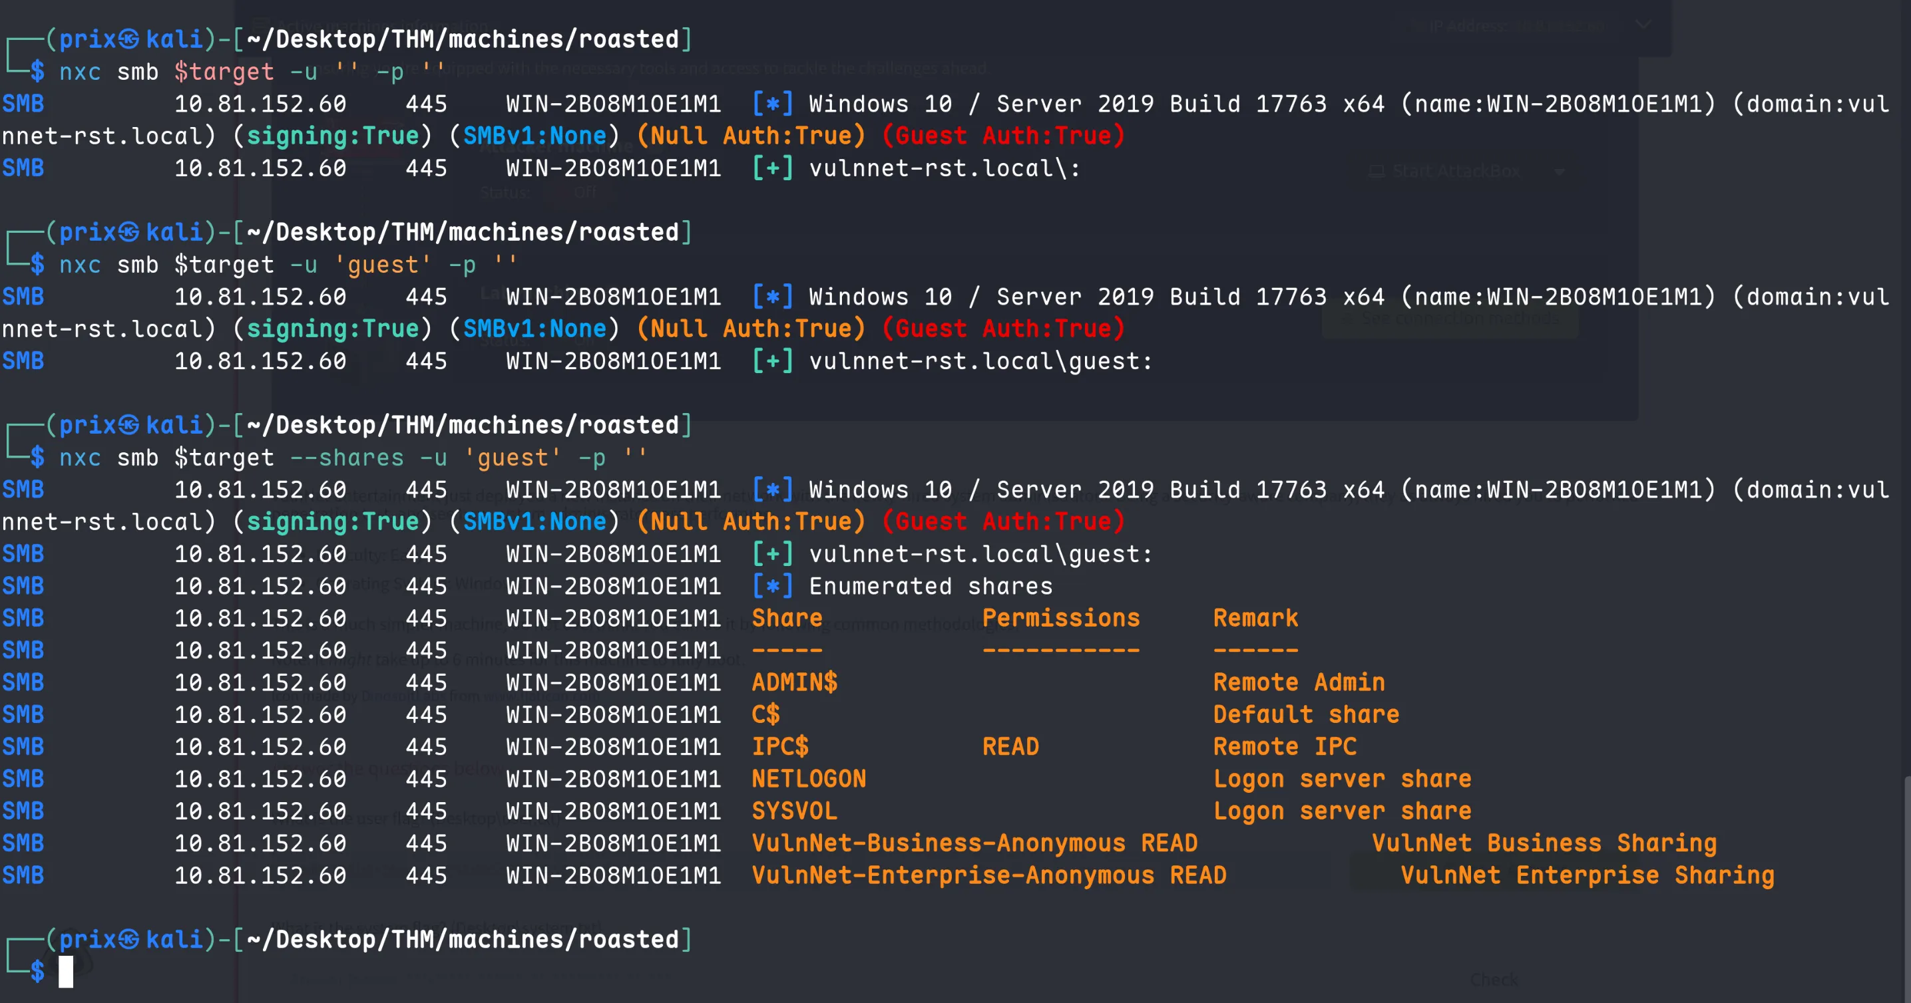Select the 'Enumerated shares' status line
The width and height of the screenshot is (1911, 1003).
(x=931, y=586)
